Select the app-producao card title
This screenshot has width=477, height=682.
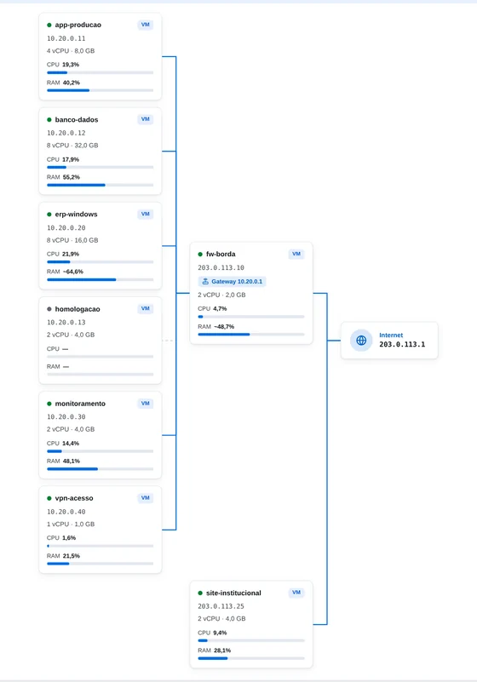(78, 25)
